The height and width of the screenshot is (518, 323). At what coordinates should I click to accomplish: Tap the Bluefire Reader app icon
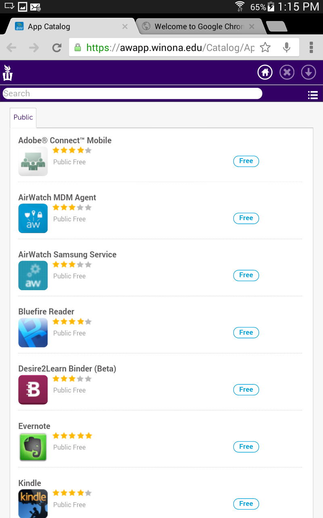point(33,333)
